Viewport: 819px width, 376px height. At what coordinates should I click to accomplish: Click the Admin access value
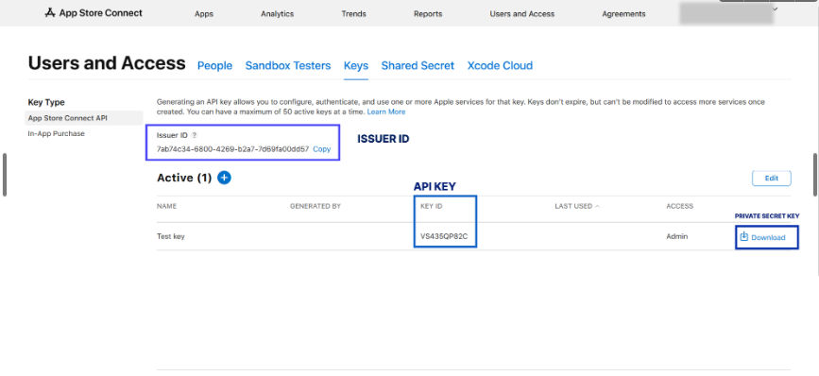click(x=677, y=236)
